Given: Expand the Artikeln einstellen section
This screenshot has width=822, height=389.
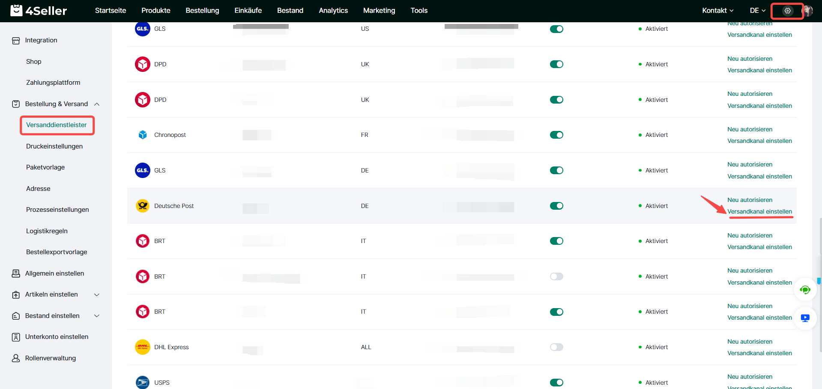Looking at the screenshot, I should 97,294.
